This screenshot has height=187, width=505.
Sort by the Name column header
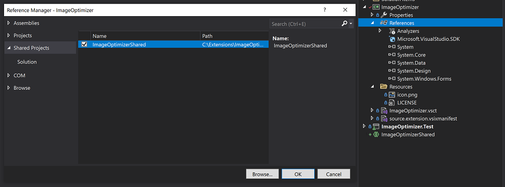[x=145, y=36]
